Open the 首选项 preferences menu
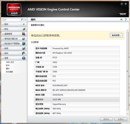 click(123, 14)
